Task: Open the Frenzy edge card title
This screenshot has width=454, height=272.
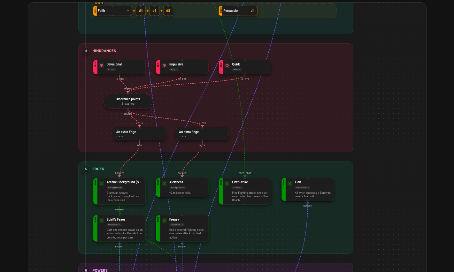Action: click(x=174, y=219)
